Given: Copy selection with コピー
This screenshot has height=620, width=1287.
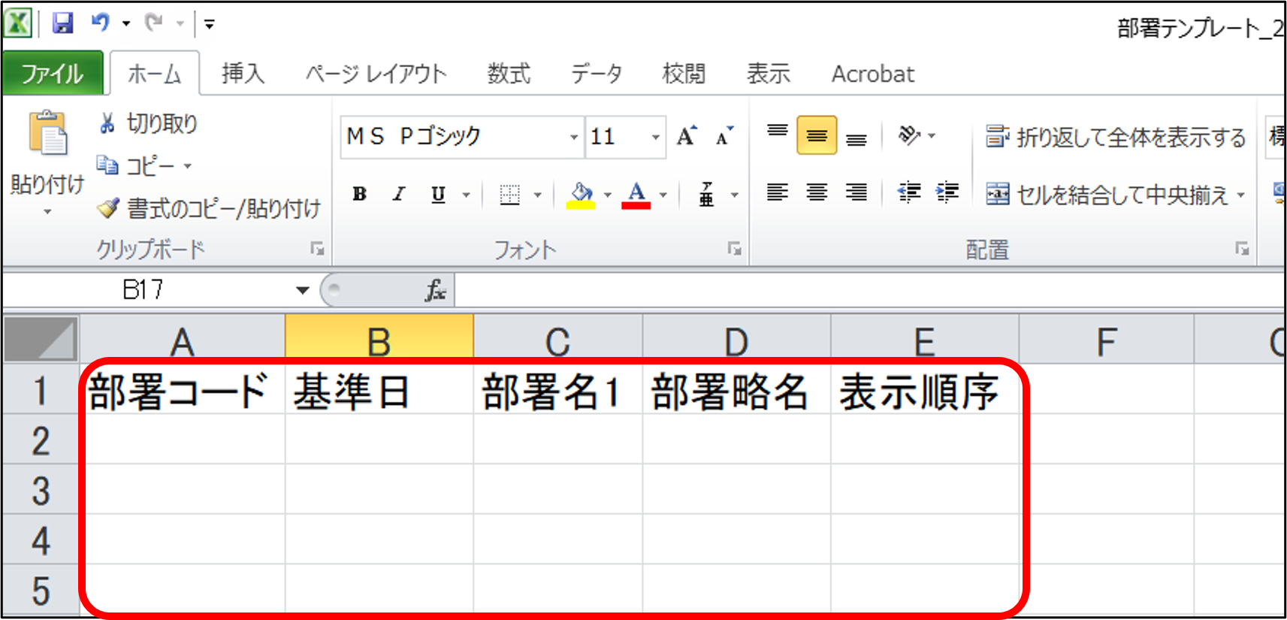Looking at the screenshot, I should pos(137,165).
